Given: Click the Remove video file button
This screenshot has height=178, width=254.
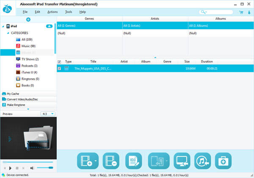Looking at the screenshot, I should coord(111,161).
